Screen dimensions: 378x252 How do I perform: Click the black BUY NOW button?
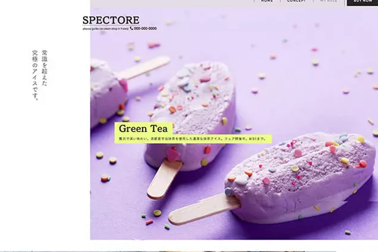tap(363, 2)
